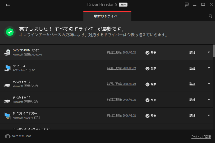Select the 最新のドライバー tab

coord(107,16)
